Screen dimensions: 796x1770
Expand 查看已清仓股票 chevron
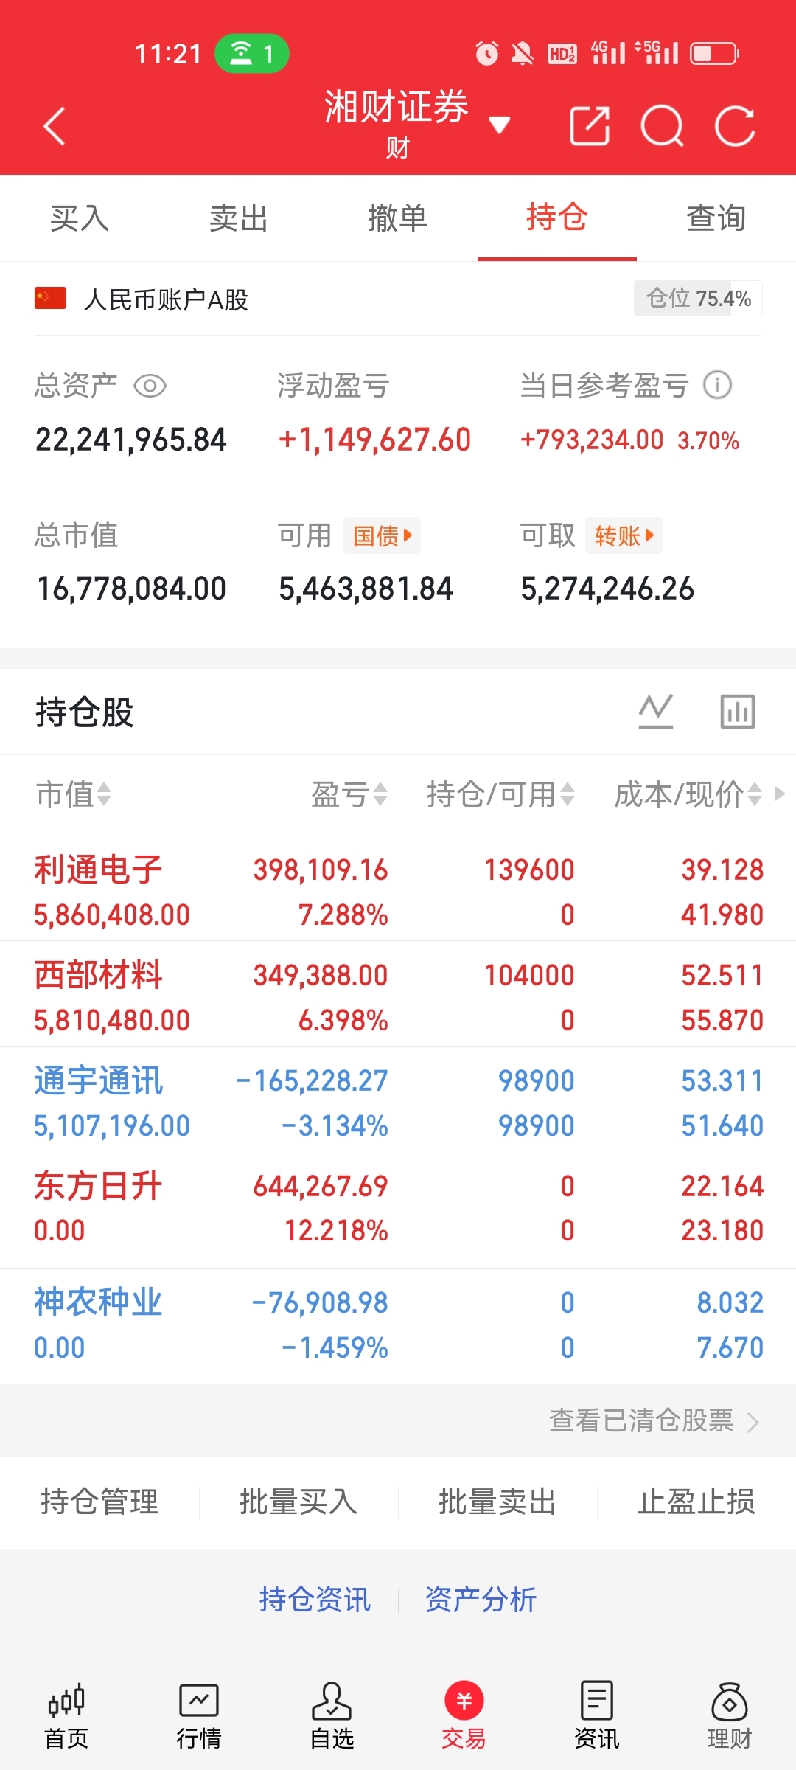pyautogui.click(x=753, y=1421)
